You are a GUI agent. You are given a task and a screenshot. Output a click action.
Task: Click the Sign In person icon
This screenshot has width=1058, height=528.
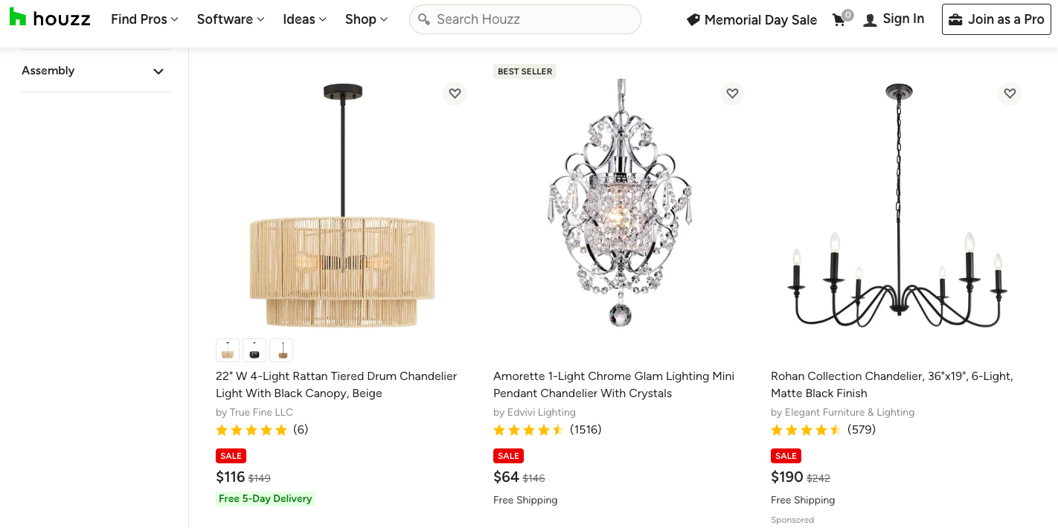click(x=870, y=20)
